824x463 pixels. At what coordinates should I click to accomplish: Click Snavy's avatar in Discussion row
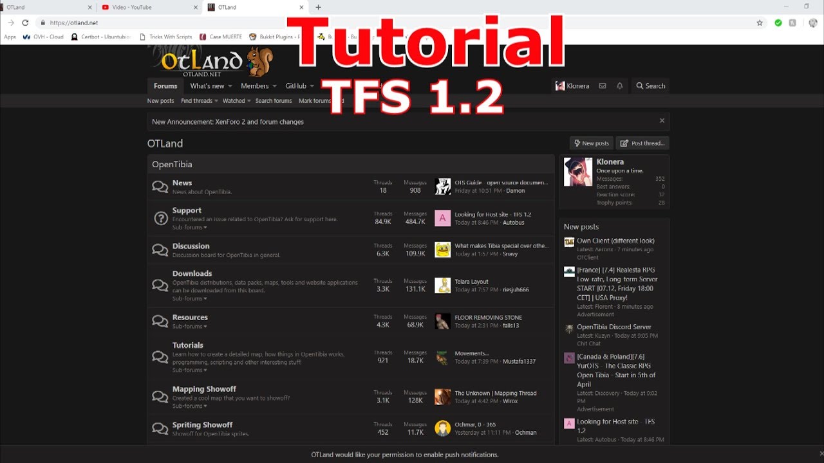coord(442,250)
